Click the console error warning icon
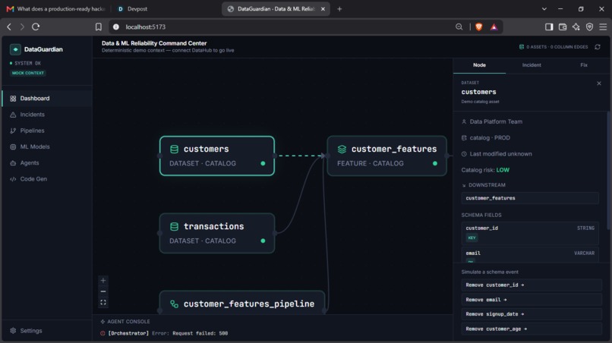 coord(103,333)
